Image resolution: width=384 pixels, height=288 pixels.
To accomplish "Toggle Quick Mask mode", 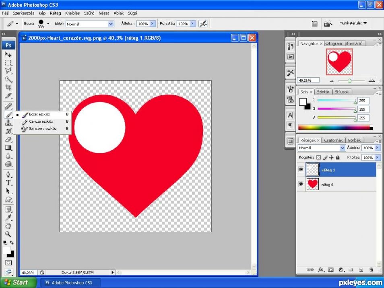I will (x=8, y=263).
